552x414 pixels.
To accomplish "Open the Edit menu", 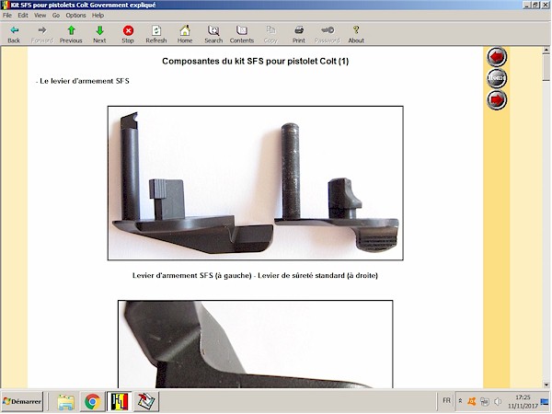I will point(23,15).
